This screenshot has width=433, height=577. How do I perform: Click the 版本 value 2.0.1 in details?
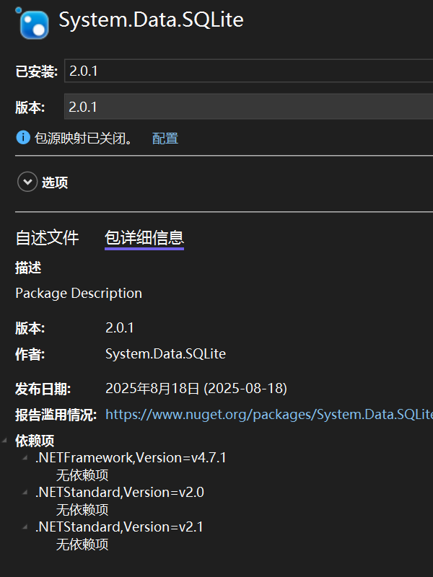pos(120,327)
